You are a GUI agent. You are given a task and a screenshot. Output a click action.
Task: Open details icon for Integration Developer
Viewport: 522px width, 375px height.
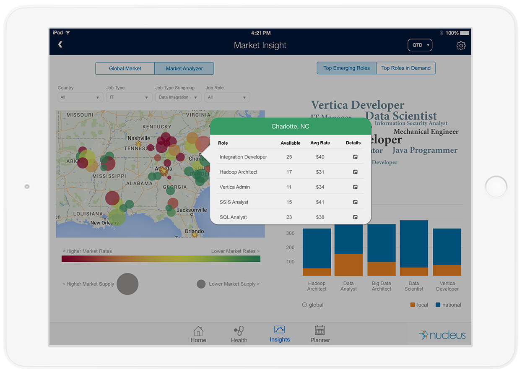tap(355, 157)
